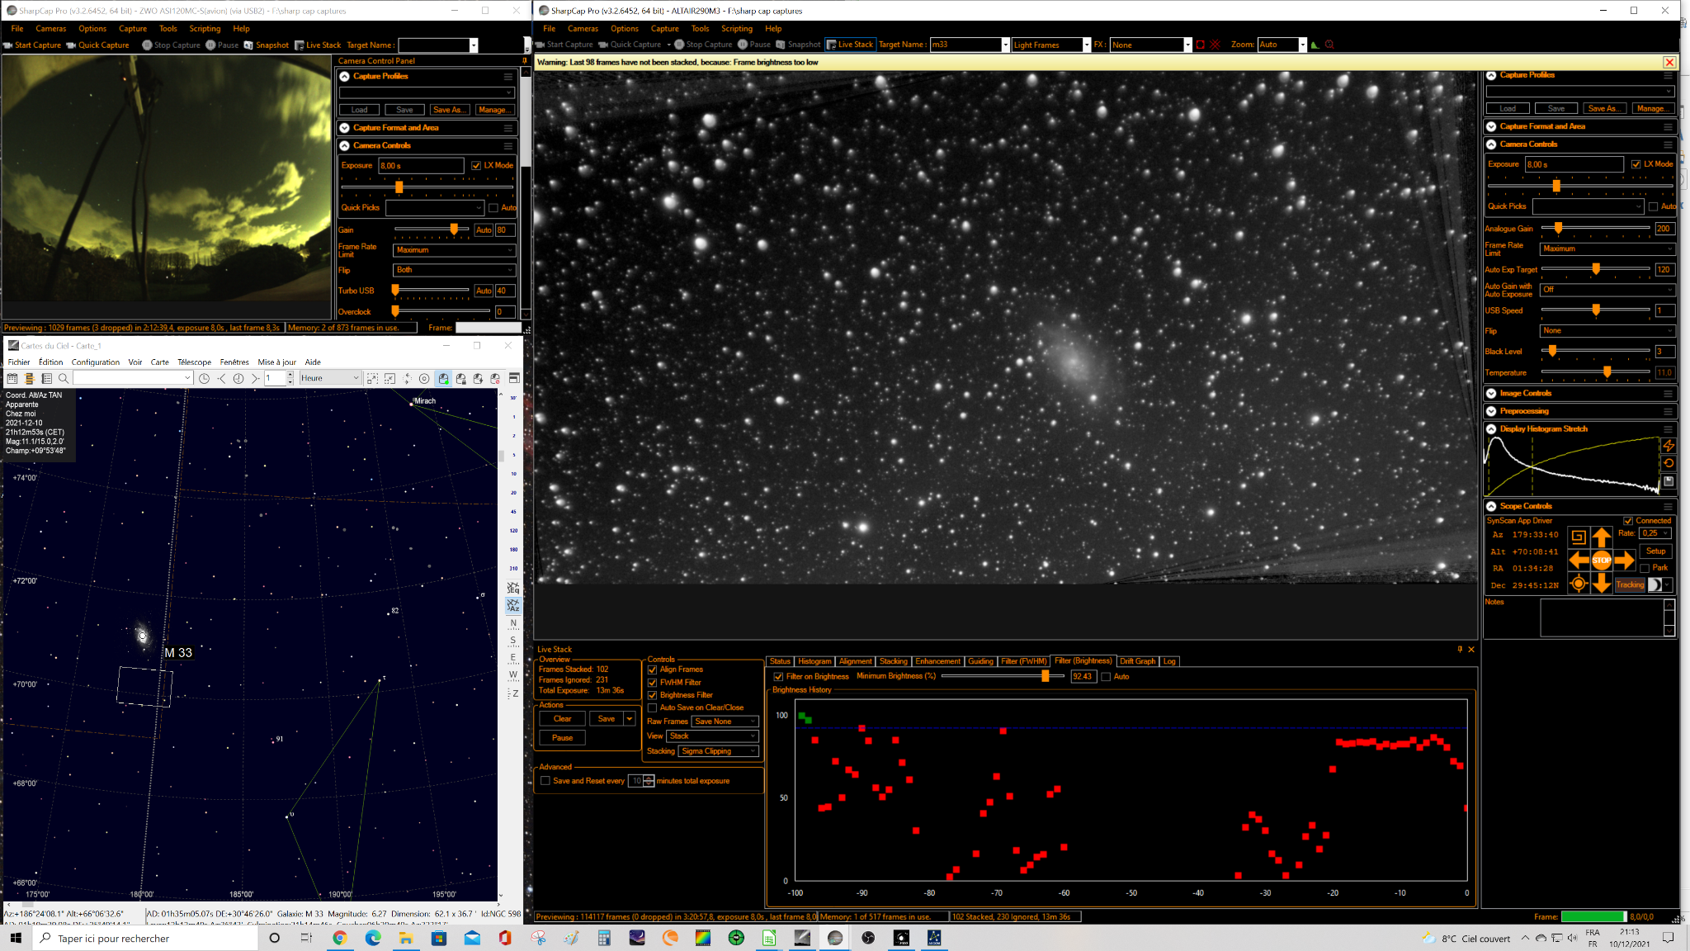The width and height of the screenshot is (1690, 951).
Task: Click the scope Setup button
Action: click(1655, 551)
